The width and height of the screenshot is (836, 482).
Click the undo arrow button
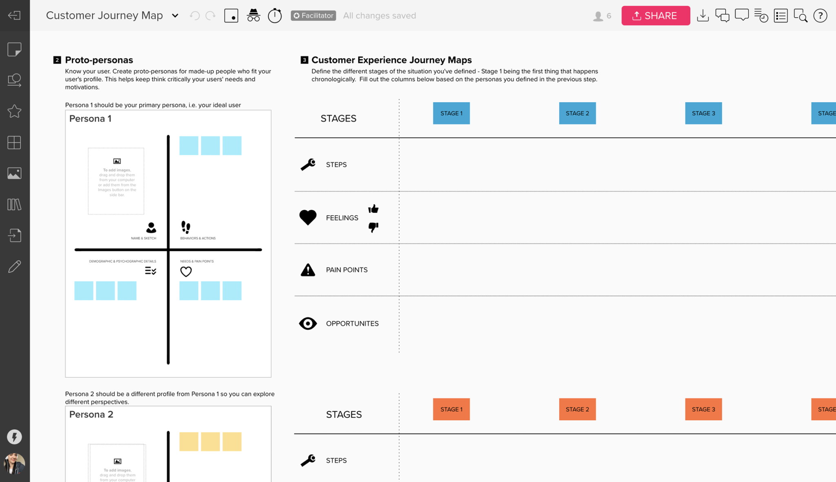(195, 16)
